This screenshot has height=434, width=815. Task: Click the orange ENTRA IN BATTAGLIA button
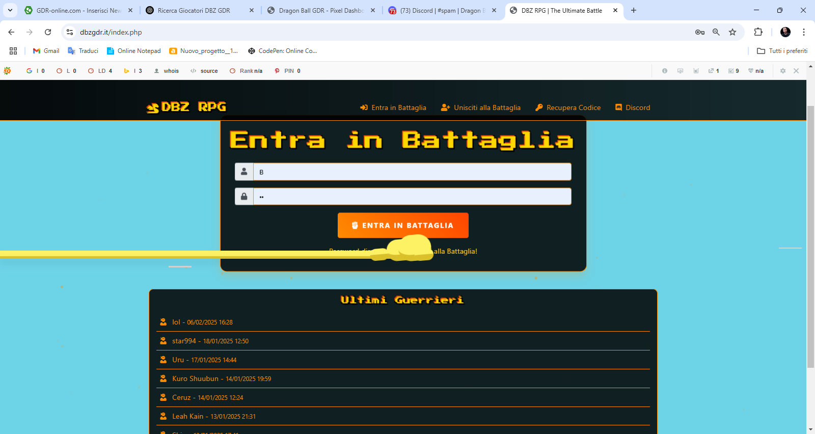403,225
